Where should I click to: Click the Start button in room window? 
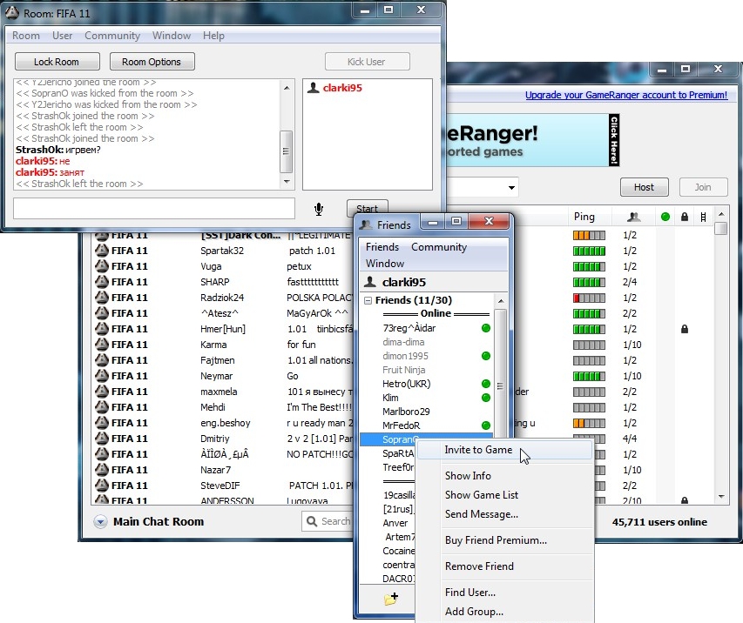(368, 207)
